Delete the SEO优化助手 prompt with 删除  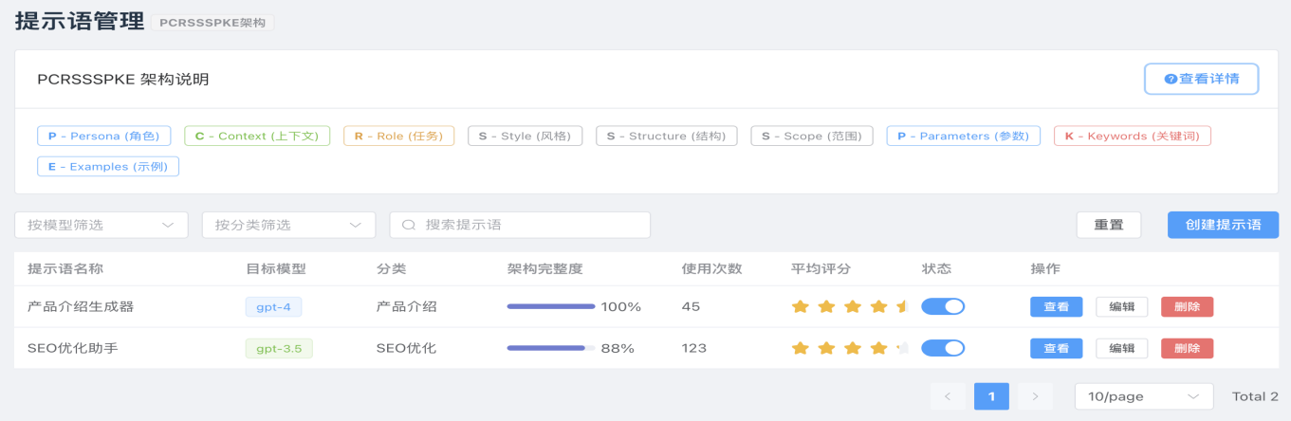pos(1187,349)
